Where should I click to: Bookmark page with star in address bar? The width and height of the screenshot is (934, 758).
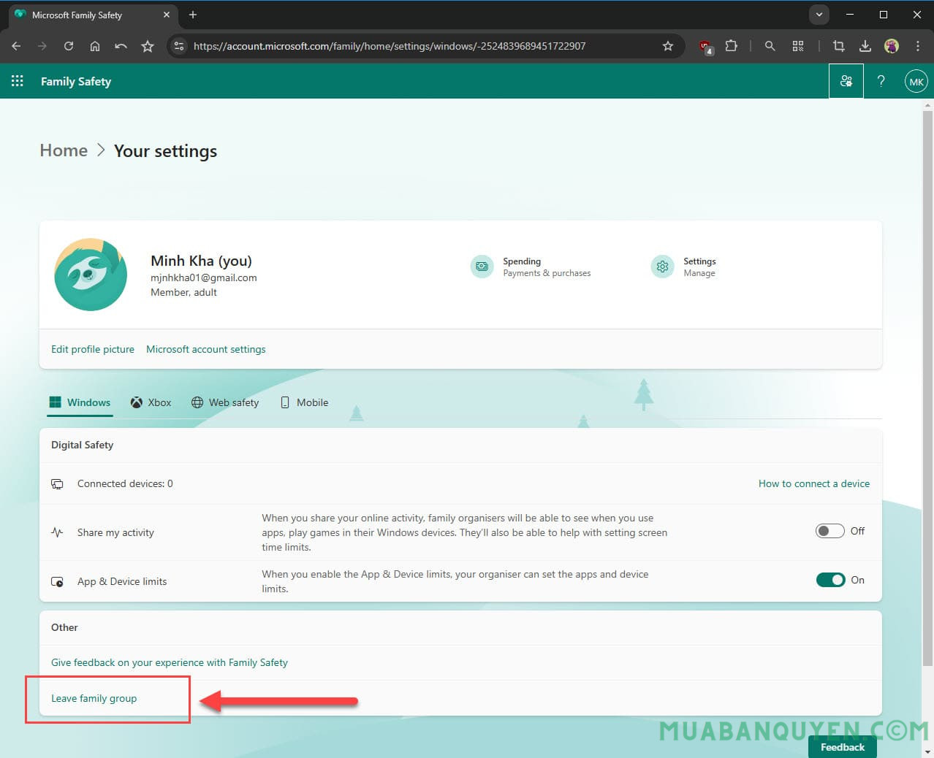(x=668, y=46)
